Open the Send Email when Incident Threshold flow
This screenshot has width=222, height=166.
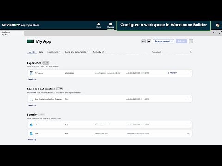click(49, 99)
